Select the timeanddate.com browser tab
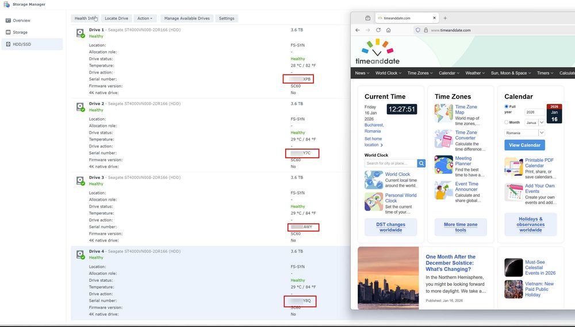 pyautogui.click(x=407, y=18)
